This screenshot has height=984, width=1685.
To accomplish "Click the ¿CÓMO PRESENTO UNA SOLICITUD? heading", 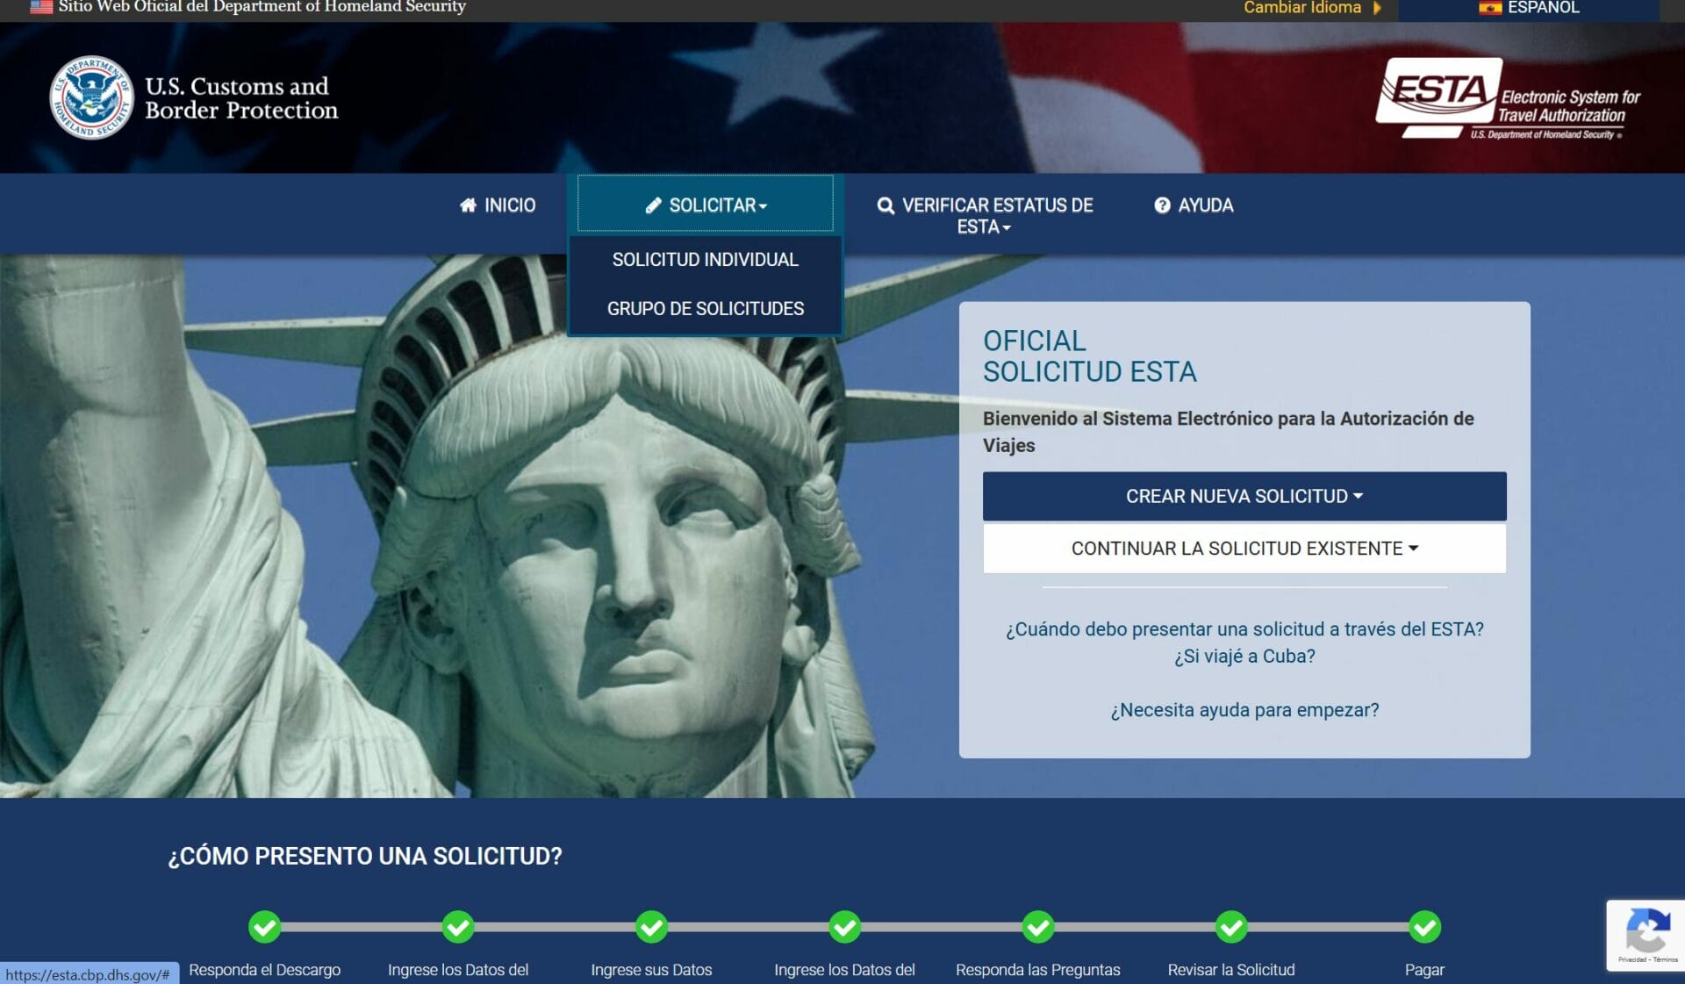I will pyautogui.click(x=365, y=857).
